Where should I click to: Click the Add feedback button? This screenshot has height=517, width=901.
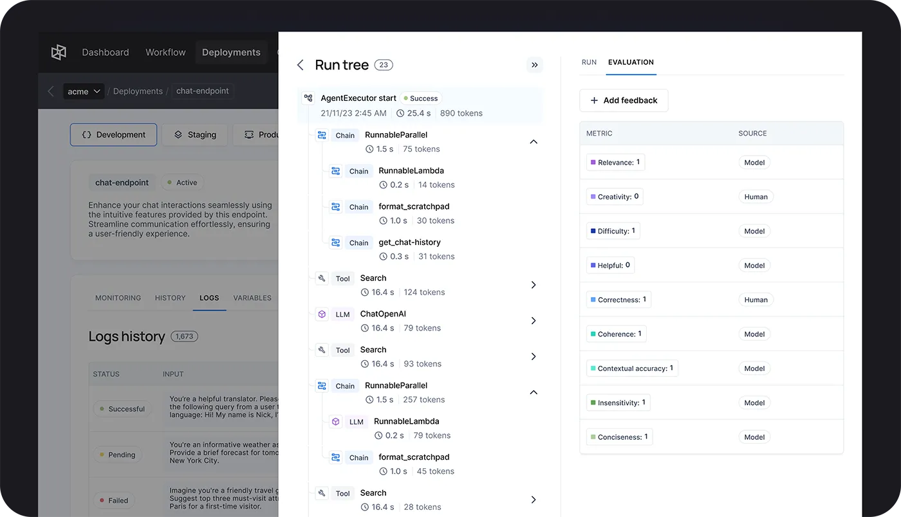pyautogui.click(x=624, y=100)
